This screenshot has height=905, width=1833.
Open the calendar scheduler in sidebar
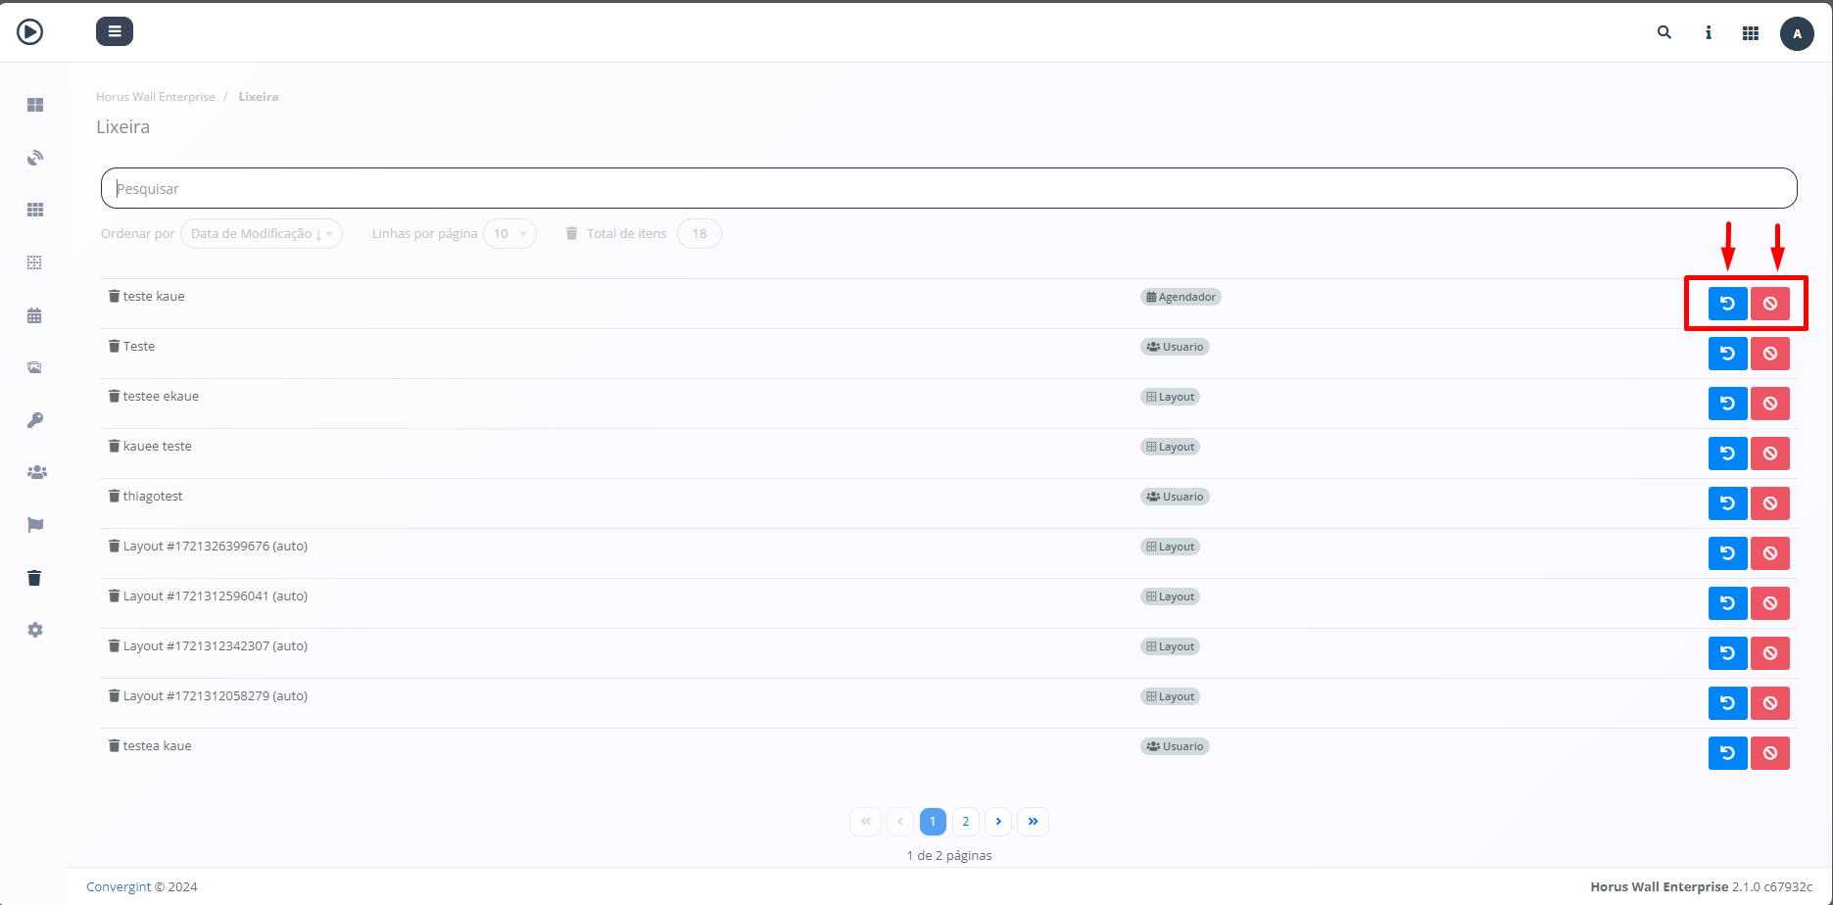tap(35, 315)
